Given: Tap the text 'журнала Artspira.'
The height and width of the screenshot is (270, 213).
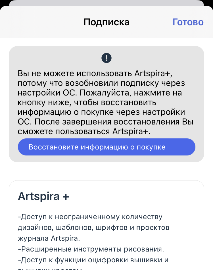Looking at the screenshot, I should 49,238.
